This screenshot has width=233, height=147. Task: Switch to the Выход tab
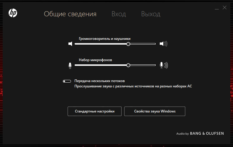[151, 14]
